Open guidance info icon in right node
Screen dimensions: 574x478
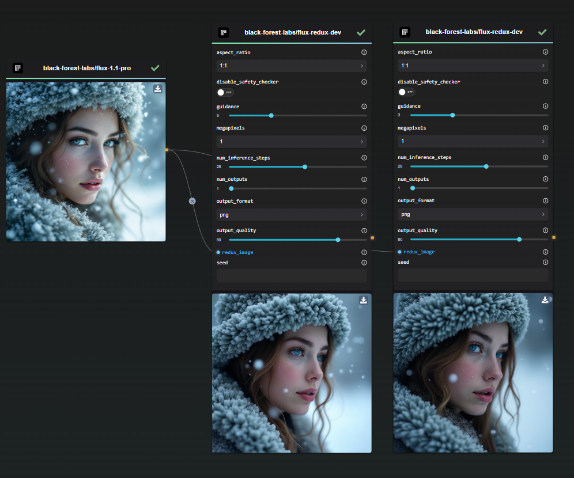[x=545, y=106]
